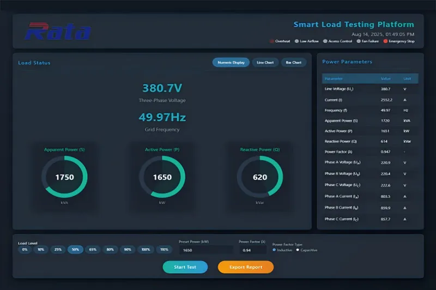Click the Phase B Voltage row

(370, 174)
